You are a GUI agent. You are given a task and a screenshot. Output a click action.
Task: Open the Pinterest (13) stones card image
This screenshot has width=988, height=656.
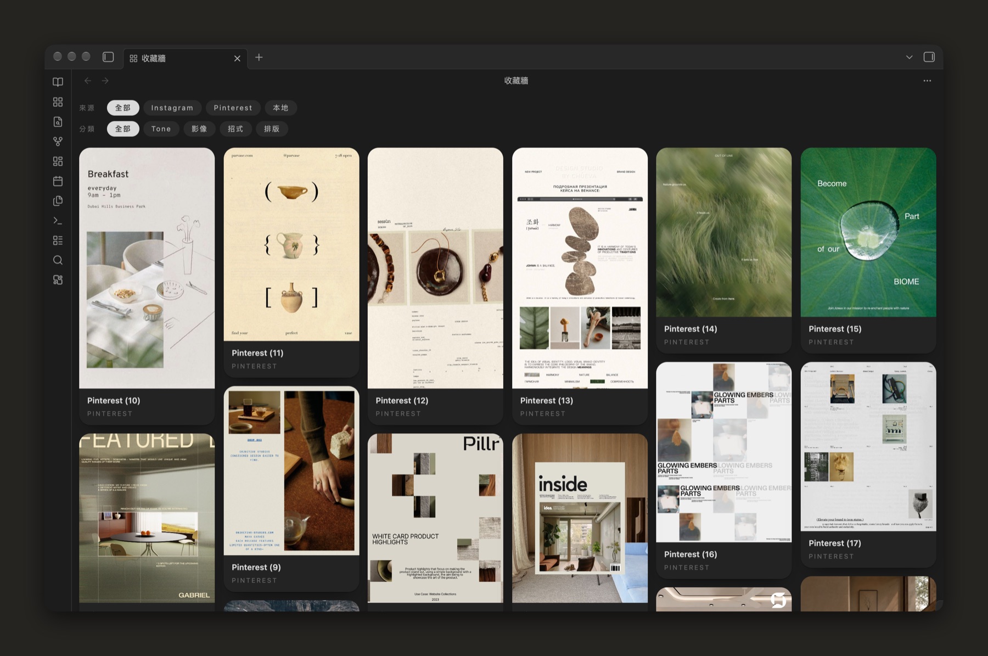pyautogui.click(x=580, y=268)
